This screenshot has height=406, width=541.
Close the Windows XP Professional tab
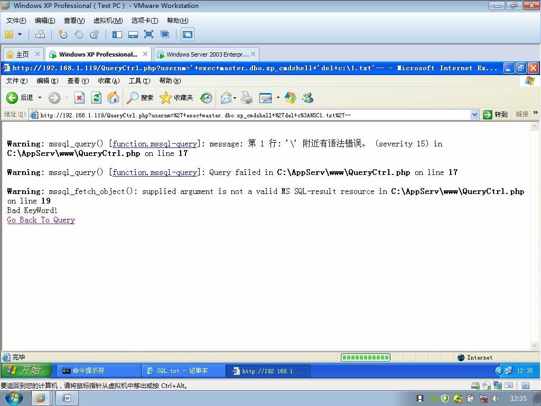(145, 54)
